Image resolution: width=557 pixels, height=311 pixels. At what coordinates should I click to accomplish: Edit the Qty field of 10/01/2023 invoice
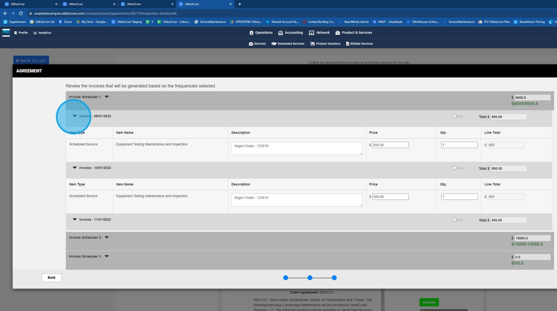tap(460, 197)
